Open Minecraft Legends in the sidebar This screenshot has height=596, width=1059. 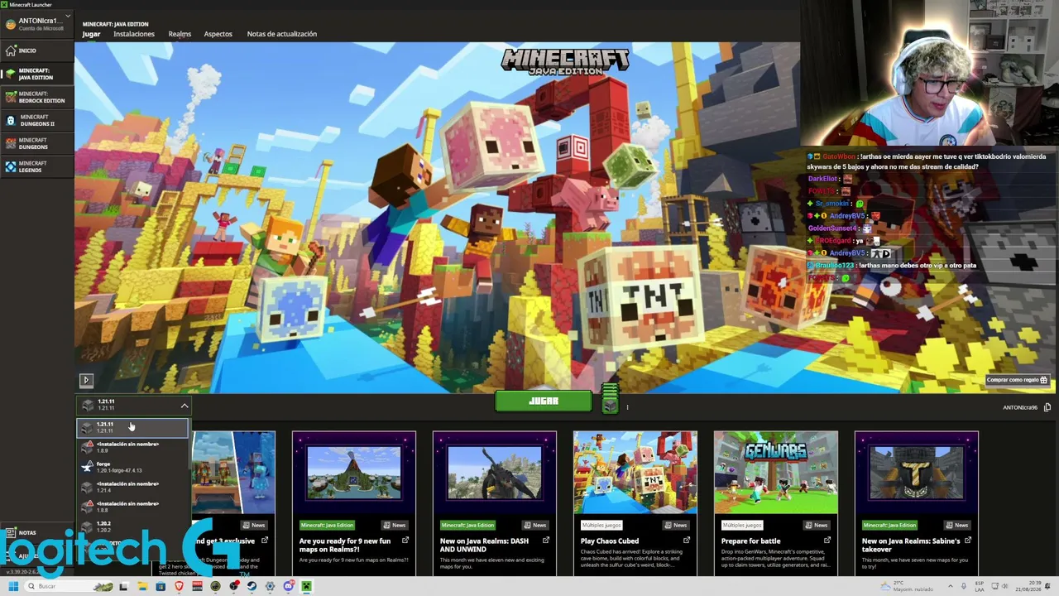click(x=37, y=167)
